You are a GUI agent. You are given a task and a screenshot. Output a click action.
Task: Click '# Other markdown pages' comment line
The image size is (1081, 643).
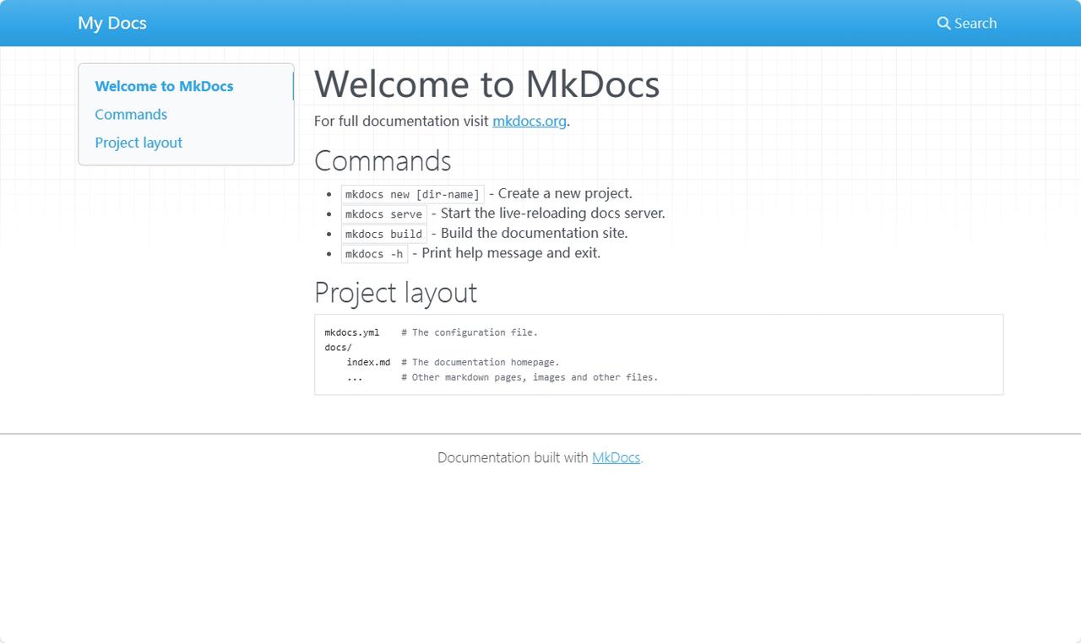click(530, 377)
